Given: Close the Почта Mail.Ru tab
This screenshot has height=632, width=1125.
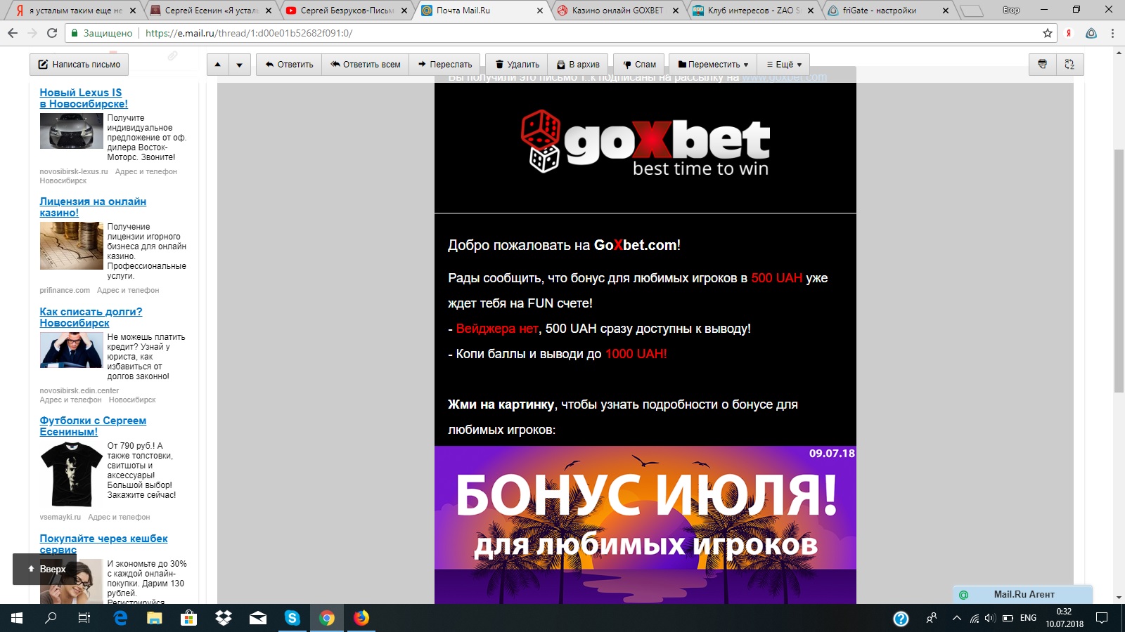Looking at the screenshot, I should (540, 11).
